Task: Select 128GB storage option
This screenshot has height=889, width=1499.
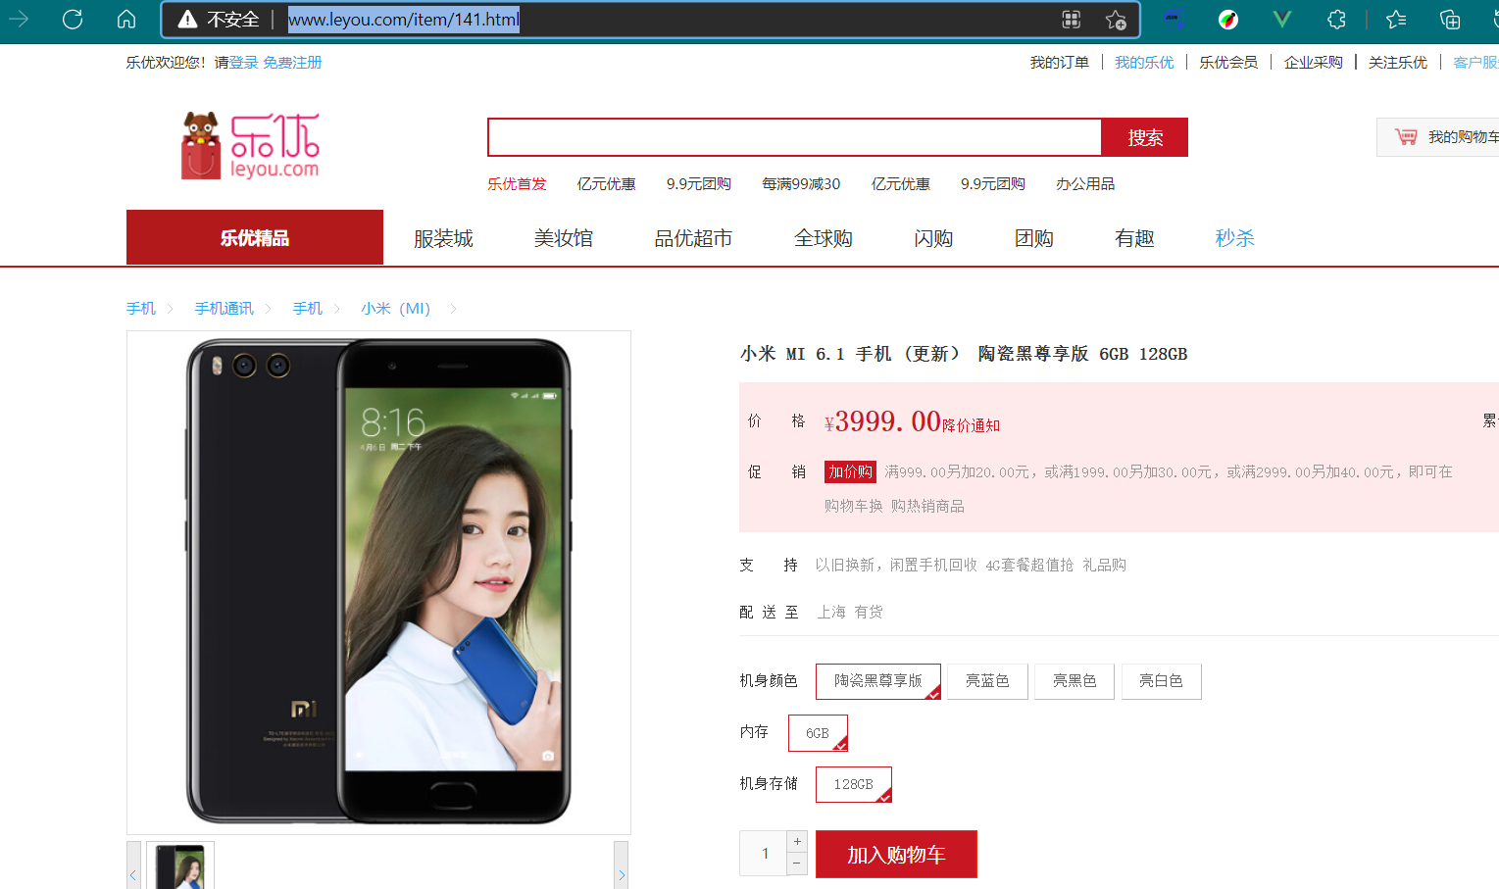Action: [x=854, y=784]
